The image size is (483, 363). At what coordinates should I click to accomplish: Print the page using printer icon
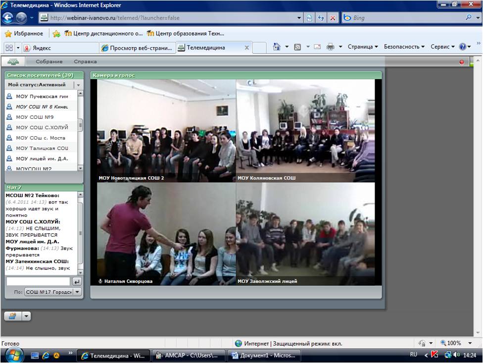coord(330,47)
